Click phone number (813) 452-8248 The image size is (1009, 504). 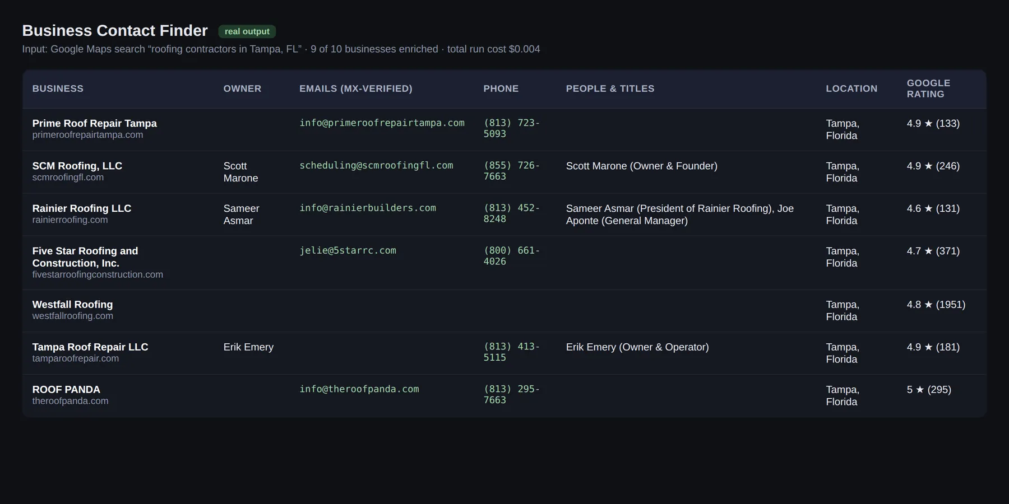(511, 213)
